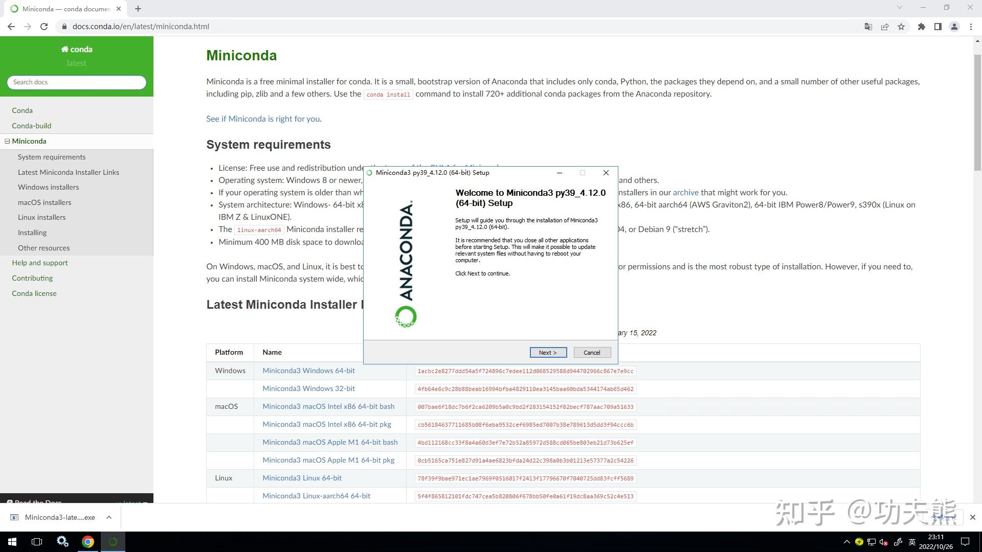982x552 pixels.
Task: Open the Windows Start menu
Action: [12, 542]
